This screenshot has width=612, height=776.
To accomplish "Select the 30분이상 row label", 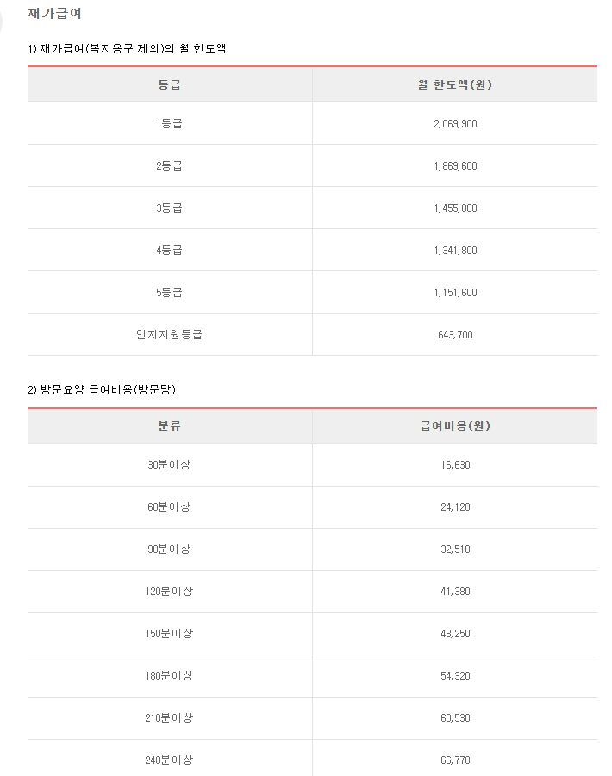I will pyautogui.click(x=169, y=465).
